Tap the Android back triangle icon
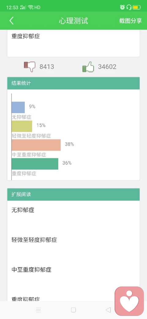The image size is (147, 319). [108, 310]
